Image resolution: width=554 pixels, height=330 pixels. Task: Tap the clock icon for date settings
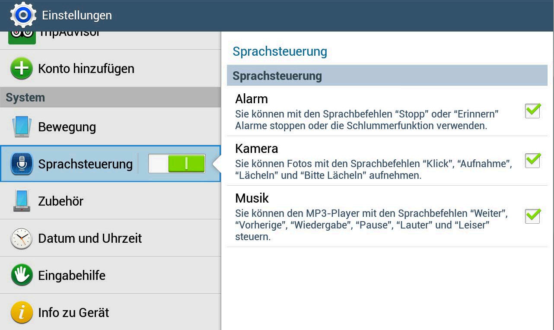coord(22,238)
